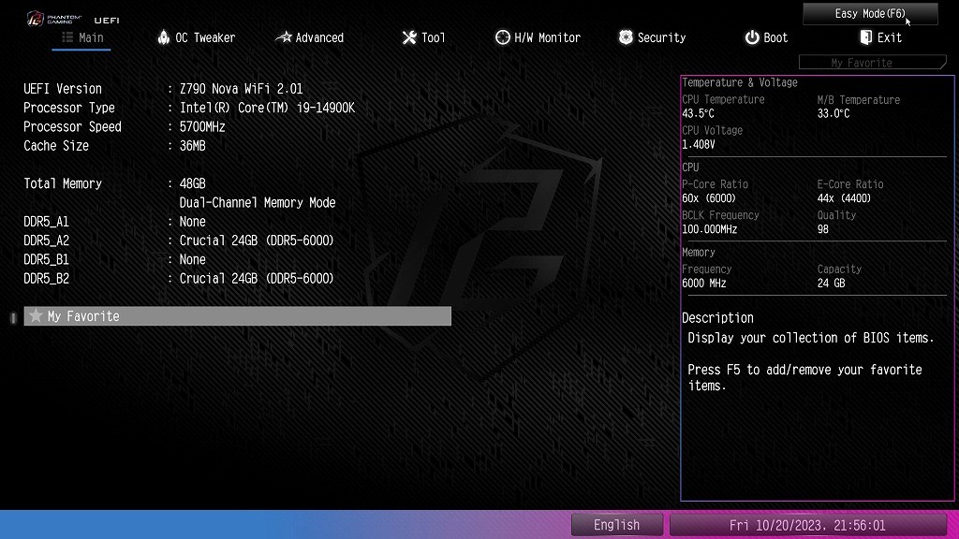Click the Total Memory 48GB value
Image resolution: width=959 pixels, height=539 pixels.
[192, 183]
